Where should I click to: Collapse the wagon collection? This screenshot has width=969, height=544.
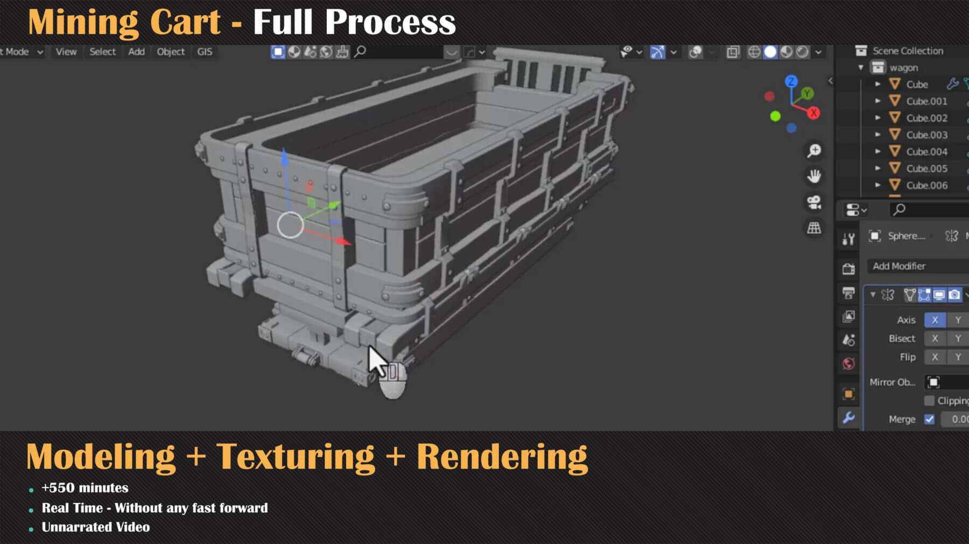pos(861,67)
